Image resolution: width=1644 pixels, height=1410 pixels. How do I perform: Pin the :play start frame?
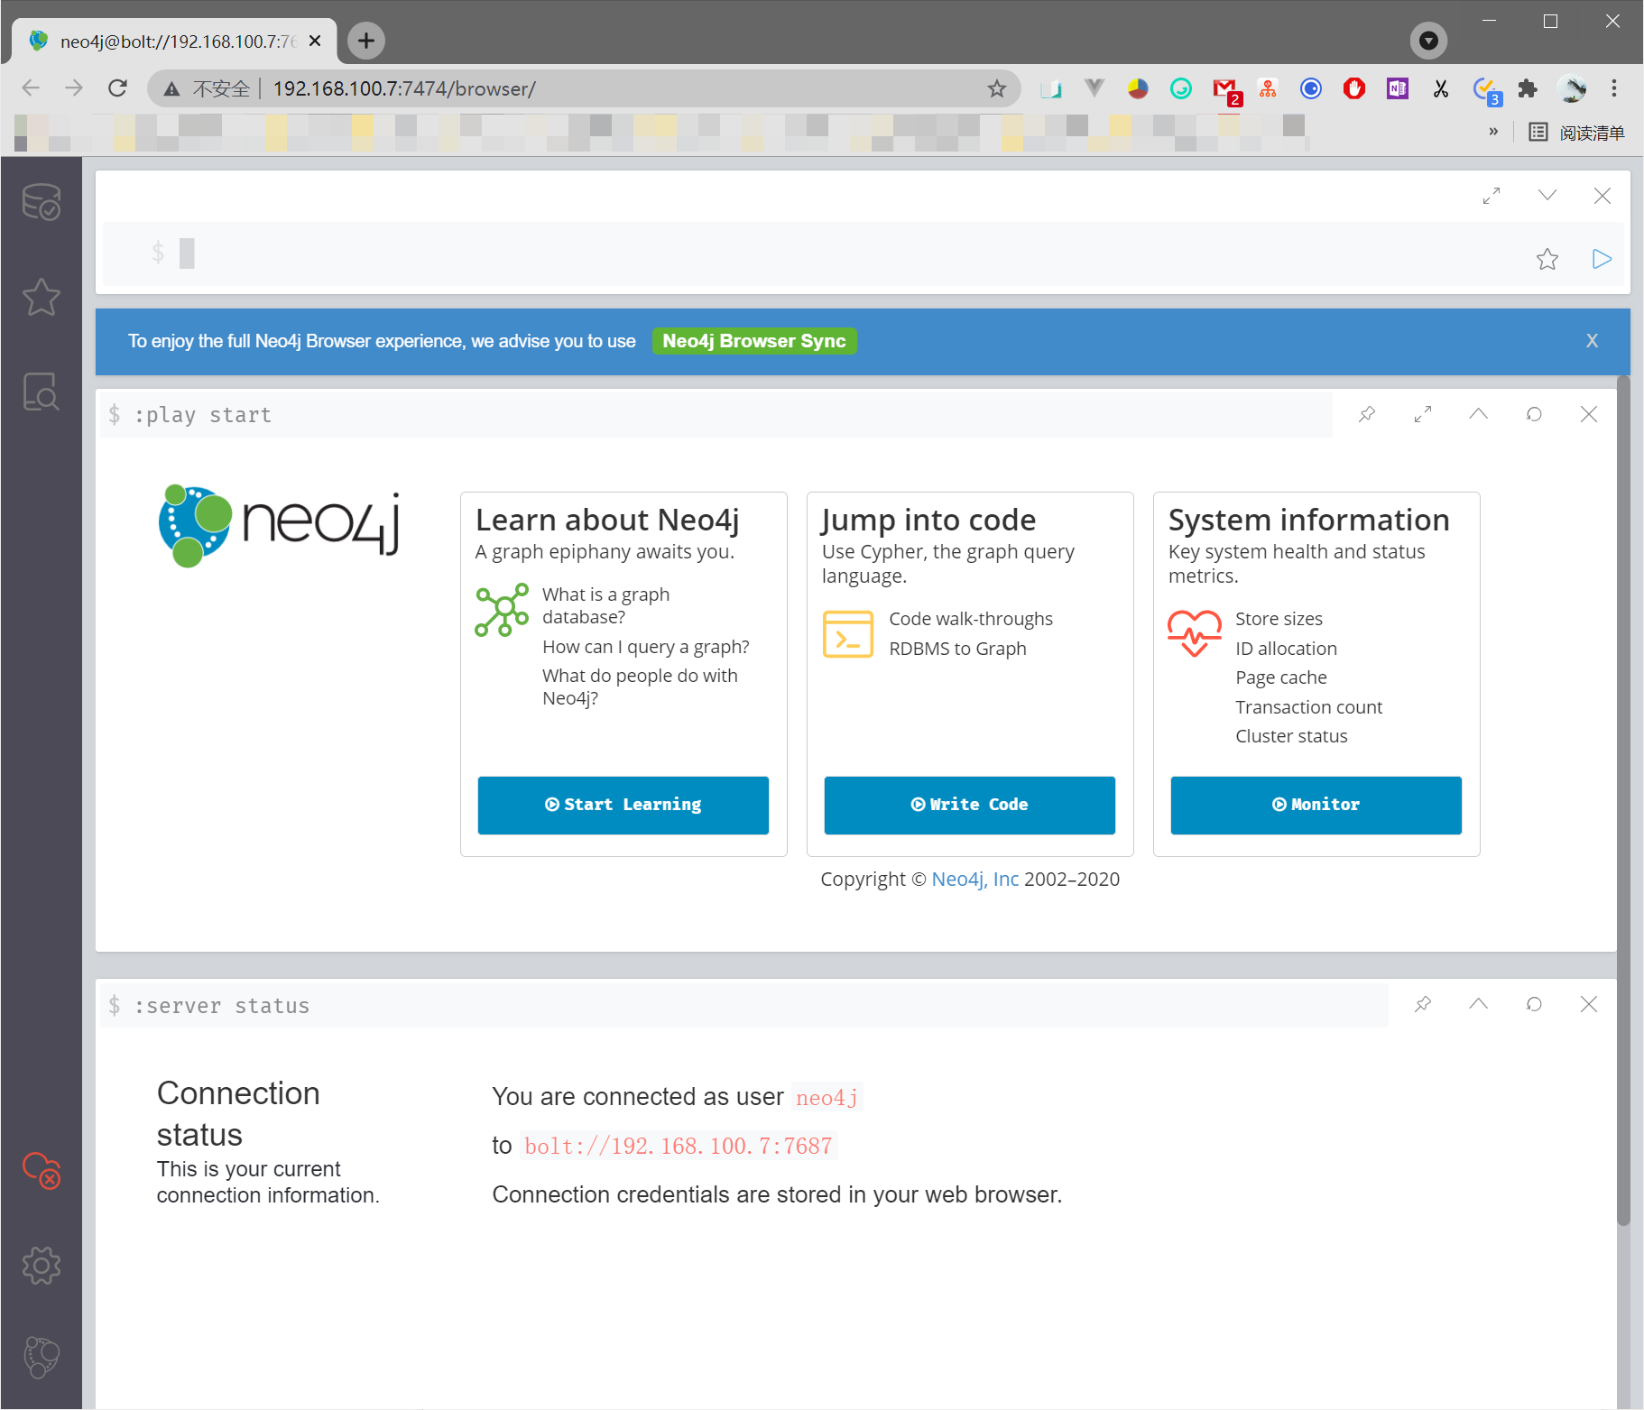[1367, 414]
